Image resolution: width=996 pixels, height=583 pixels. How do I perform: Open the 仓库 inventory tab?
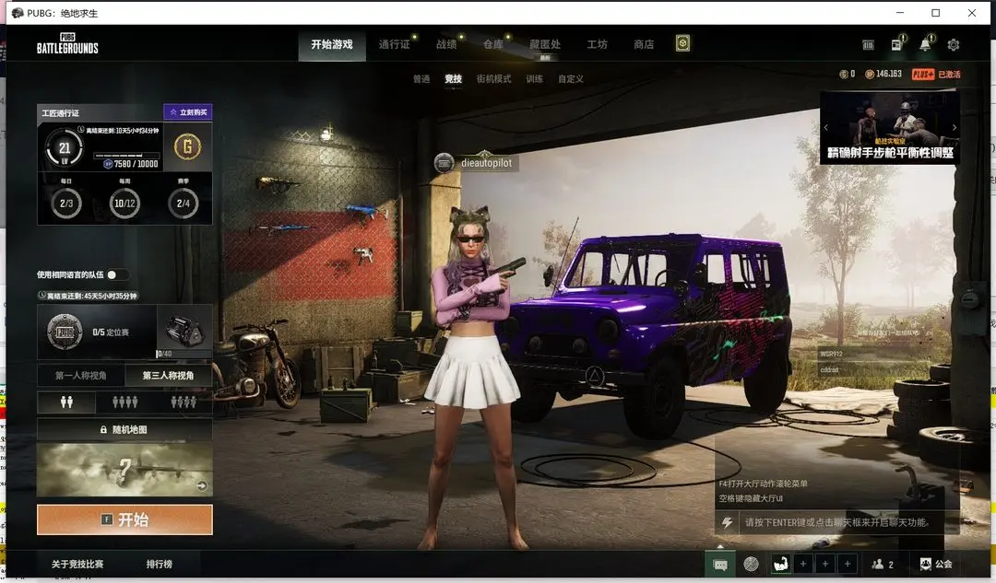(492, 44)
